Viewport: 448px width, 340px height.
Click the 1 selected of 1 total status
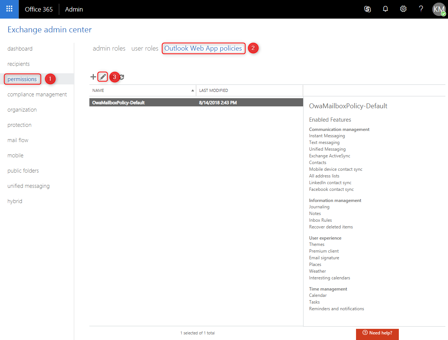[x=197, y=333]
